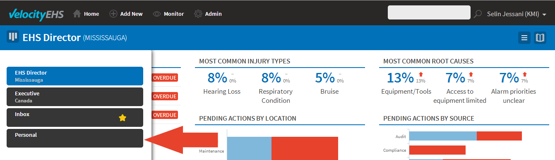This screenshot has width=555, height=160.
Task: Click inside the top search field
Action: pyautogui.click(x=429, y=12)
